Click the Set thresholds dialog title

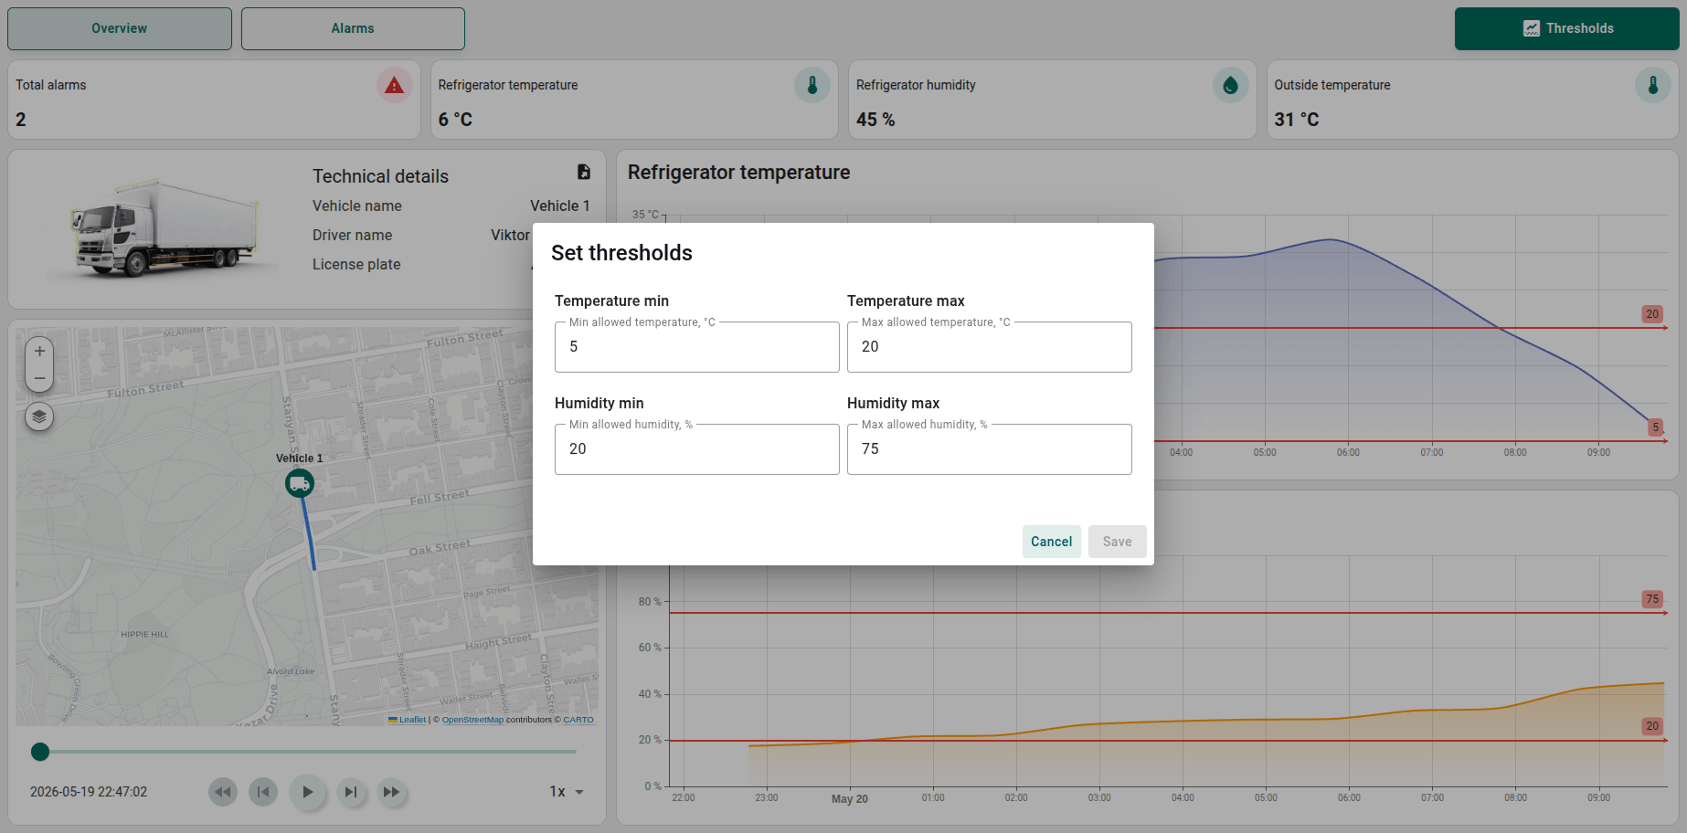tap(621, 253)
